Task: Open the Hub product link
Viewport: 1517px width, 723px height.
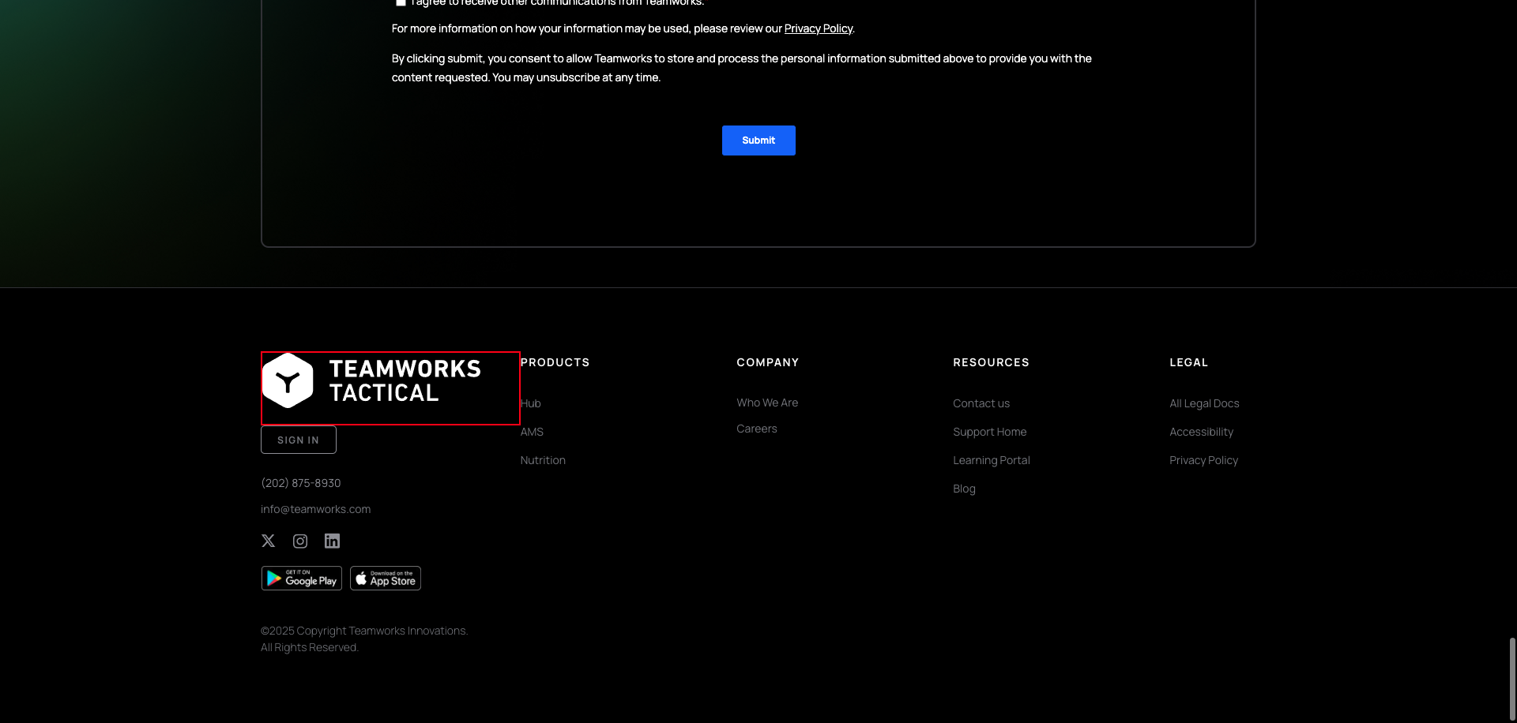Action: (x=530, y=403)
